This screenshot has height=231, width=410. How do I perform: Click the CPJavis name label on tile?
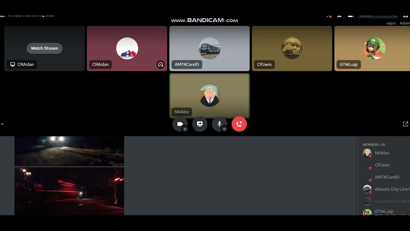click(264, 64)
